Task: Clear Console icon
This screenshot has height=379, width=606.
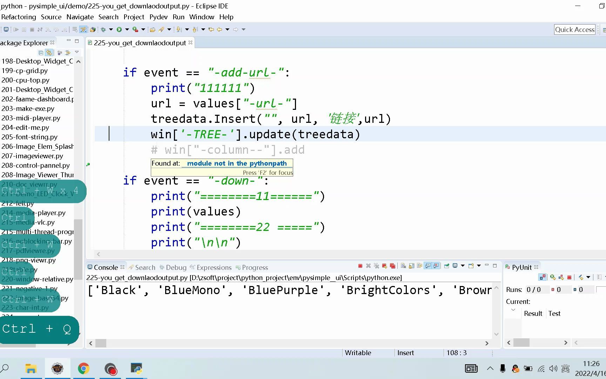Action: tap(403, 266)
